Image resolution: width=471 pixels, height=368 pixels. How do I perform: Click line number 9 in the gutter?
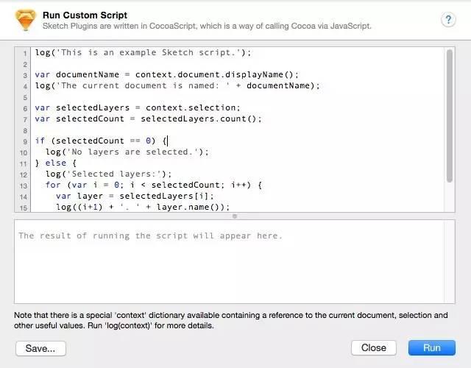(25, 141)
